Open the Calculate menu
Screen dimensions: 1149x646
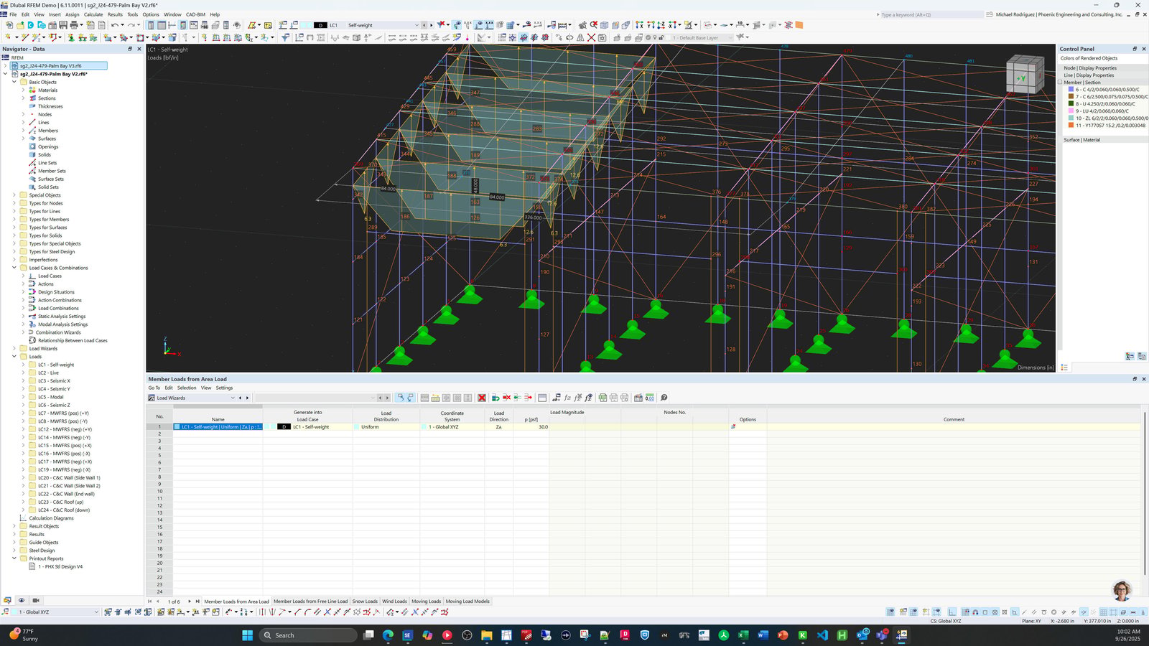click(x=93, y=14)
